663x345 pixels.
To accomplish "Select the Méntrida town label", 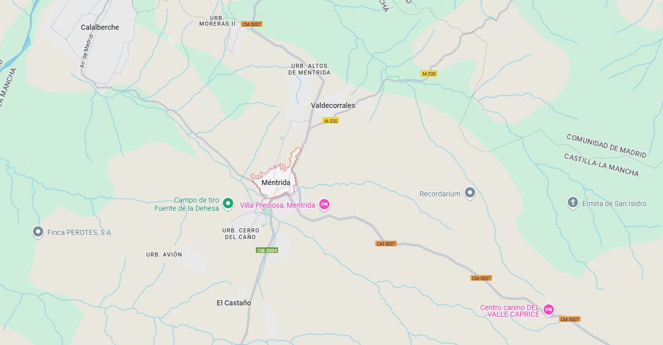I will (x=276, y=183).
